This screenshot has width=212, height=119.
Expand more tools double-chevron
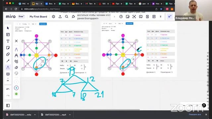click(x=8, y=81)
